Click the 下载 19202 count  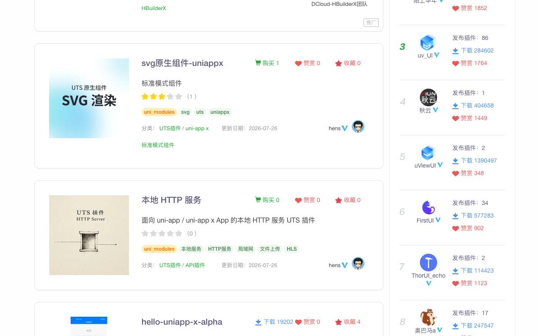[x=278, y=322]
